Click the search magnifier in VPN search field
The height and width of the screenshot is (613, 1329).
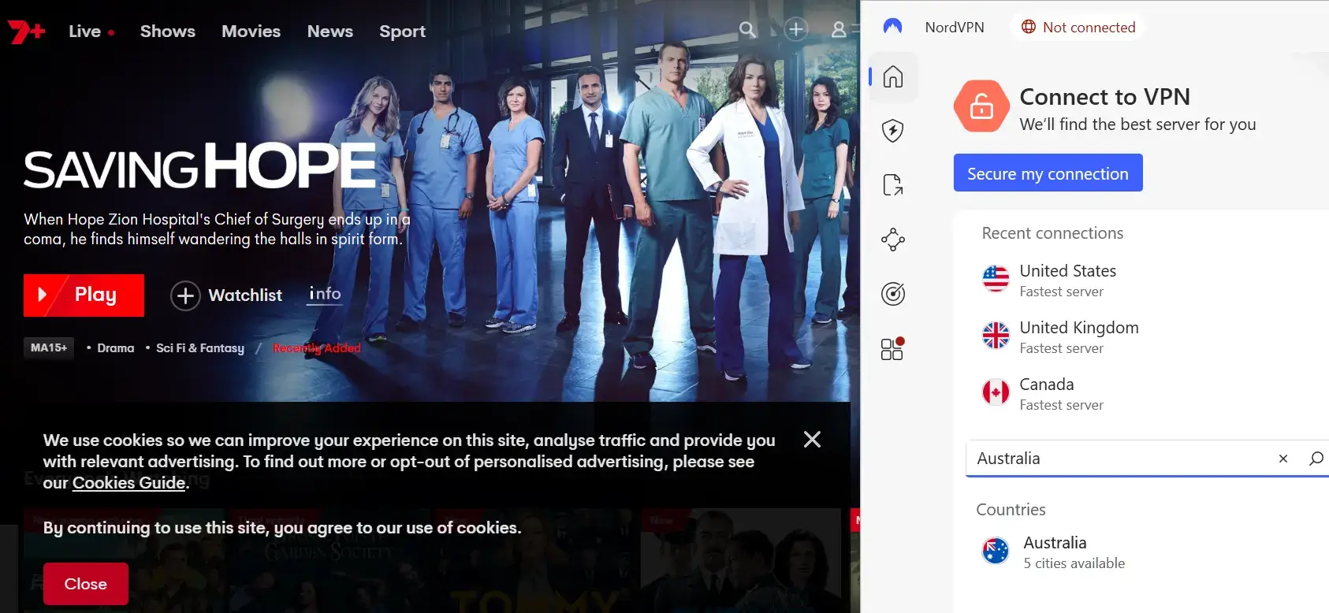click(x=1316, y=459)
